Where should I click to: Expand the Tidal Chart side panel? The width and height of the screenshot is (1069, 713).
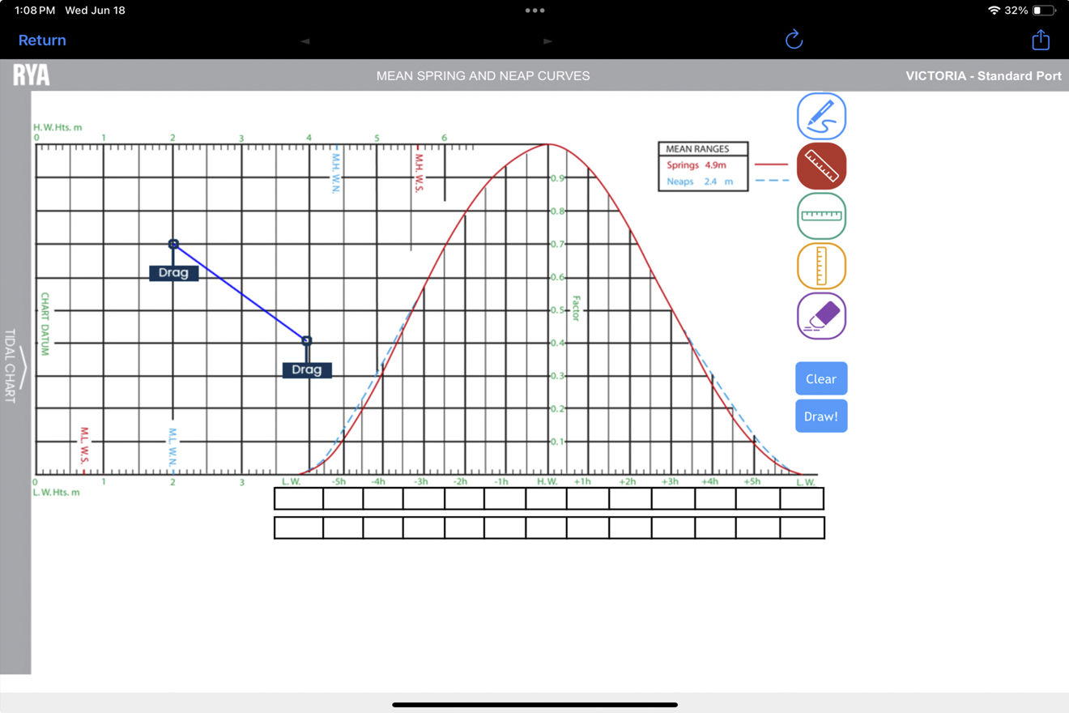pos(15,366)
